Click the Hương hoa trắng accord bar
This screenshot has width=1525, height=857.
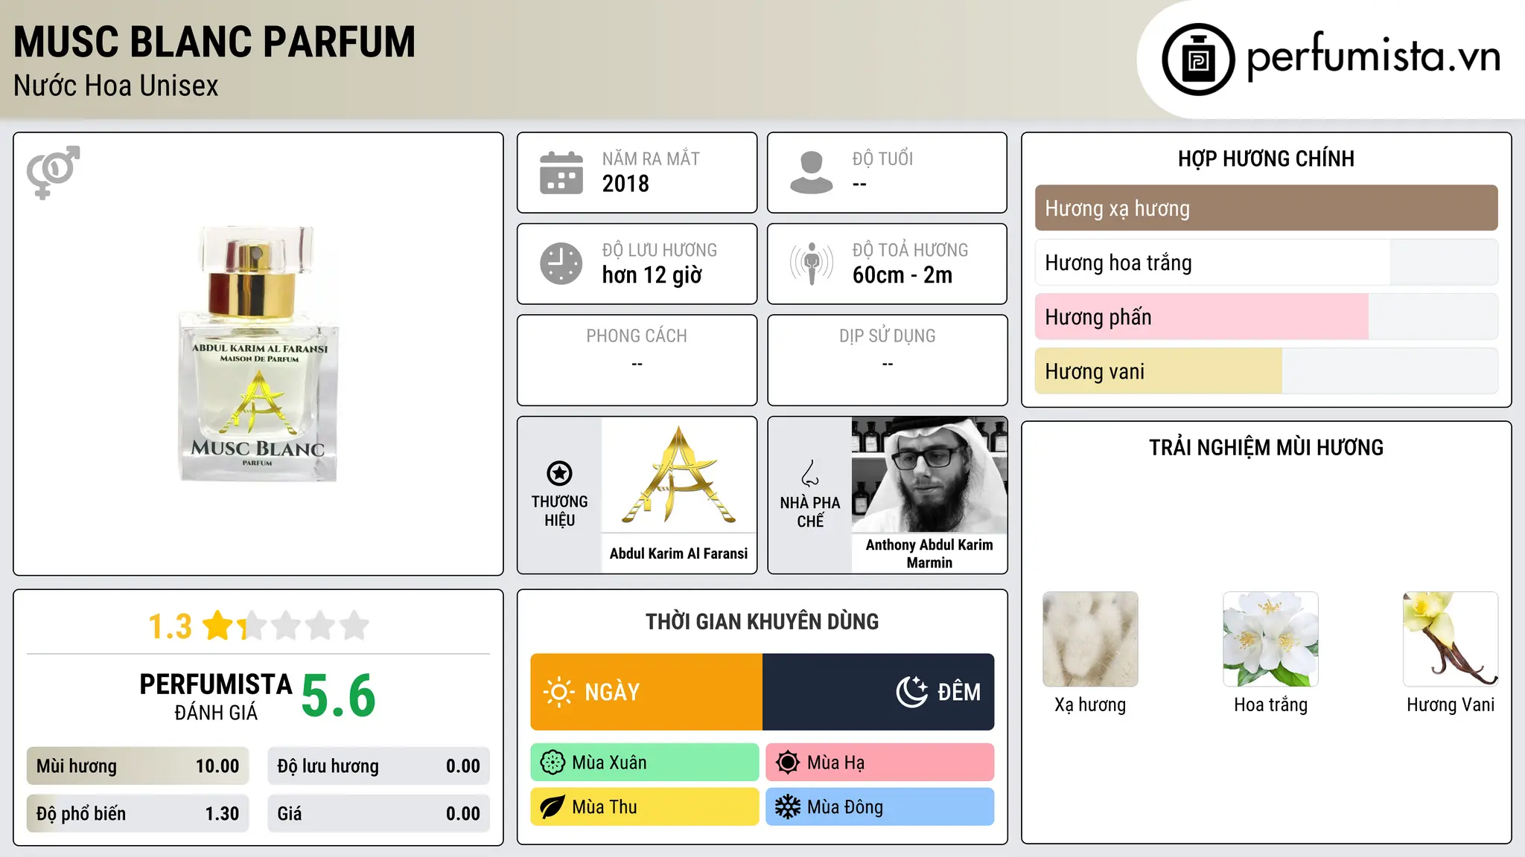pyautogui.click(x=1266, y=263)
